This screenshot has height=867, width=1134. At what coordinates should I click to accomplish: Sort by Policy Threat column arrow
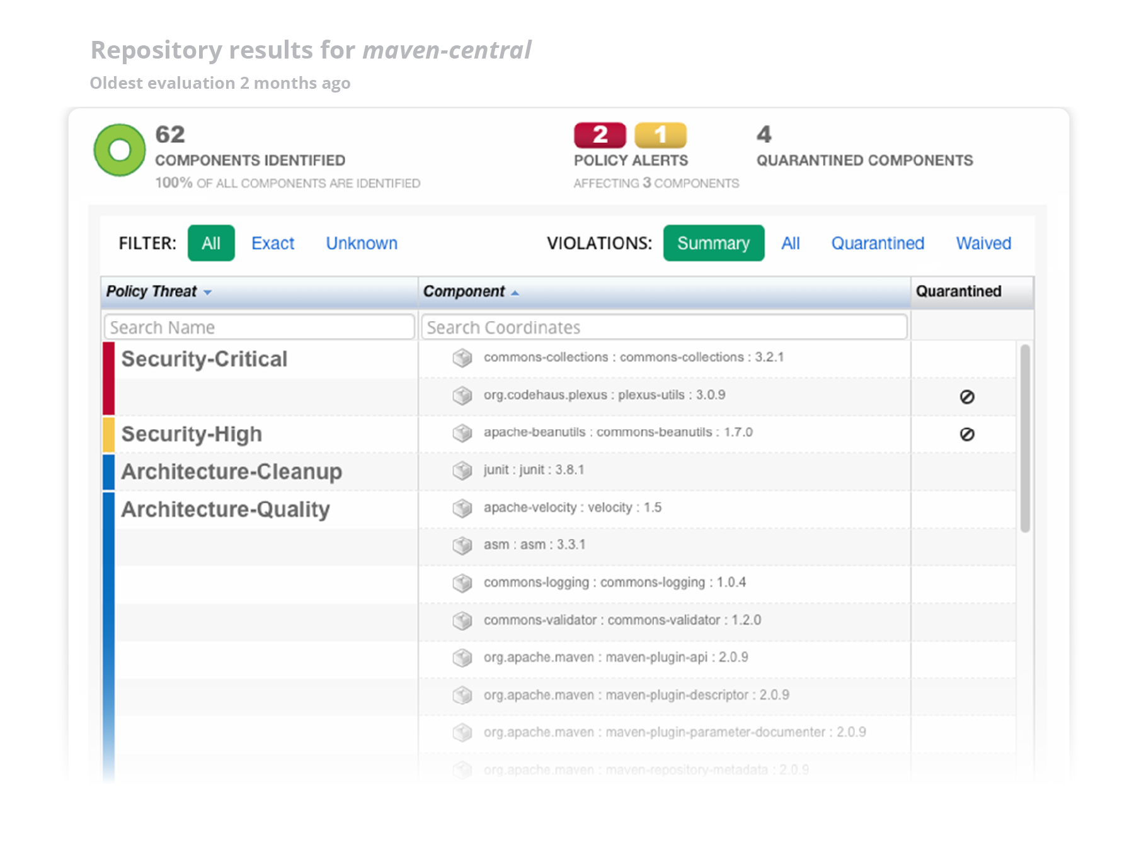tap(207, 292)
